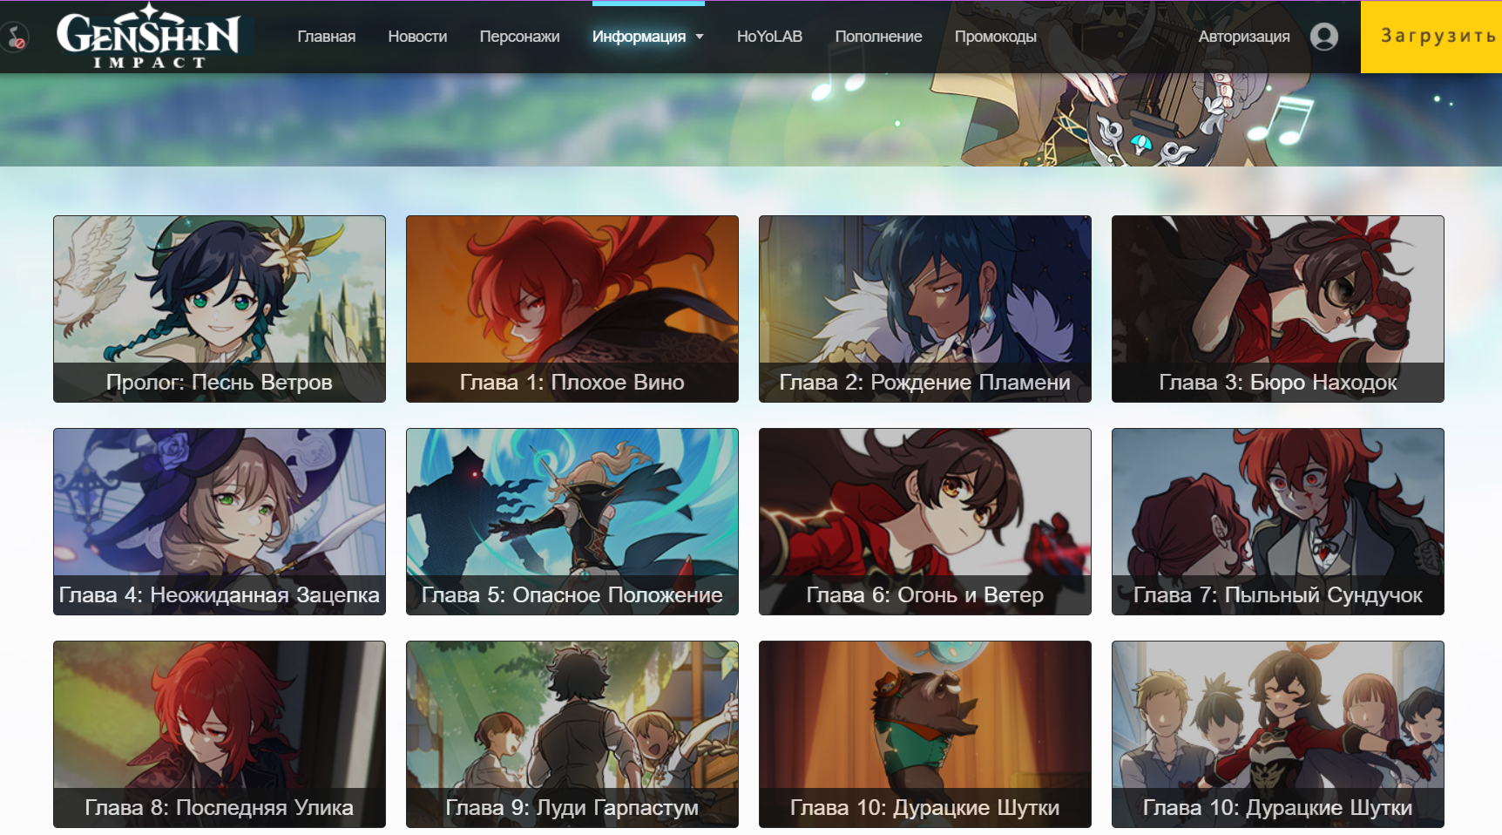This screenshot has height=835, width=1502.
Task: Open Глава 9: Луди Гарпастум chapter
Action: coord(572,734)
